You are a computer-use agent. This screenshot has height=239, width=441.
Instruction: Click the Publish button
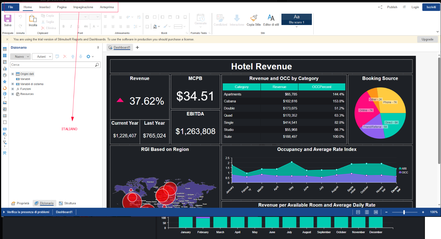(392, 7)
